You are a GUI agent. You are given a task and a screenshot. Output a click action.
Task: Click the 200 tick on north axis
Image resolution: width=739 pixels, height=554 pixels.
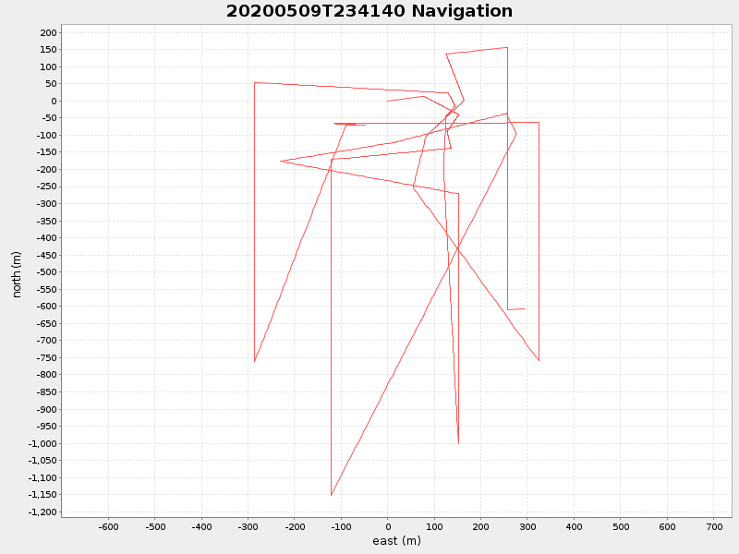click(x=48, y=32)
